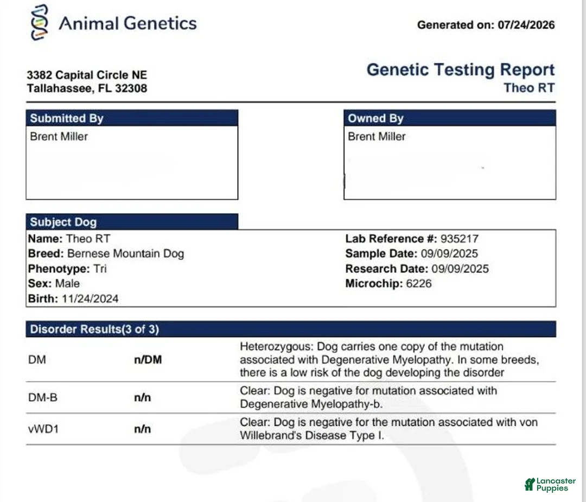Click the vWD1 disorder row label

(43, 429)
